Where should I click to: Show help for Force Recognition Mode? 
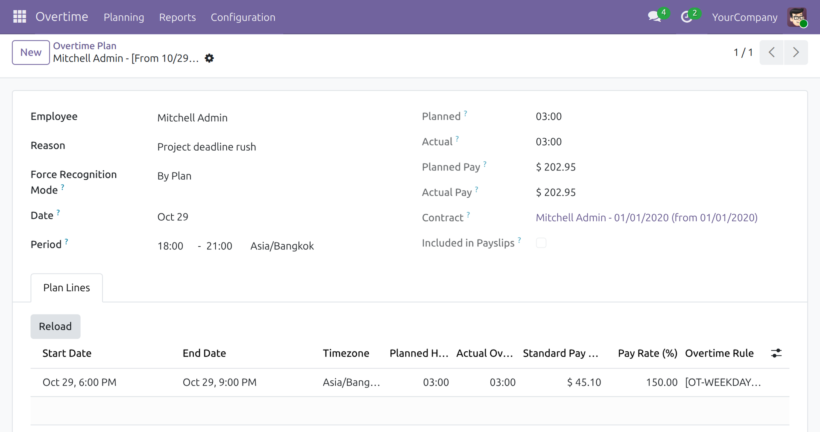62,187
